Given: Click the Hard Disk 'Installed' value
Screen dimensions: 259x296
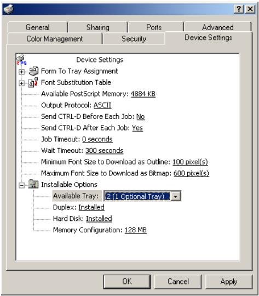Looking at the screenshot, I should tap(99, 219).
